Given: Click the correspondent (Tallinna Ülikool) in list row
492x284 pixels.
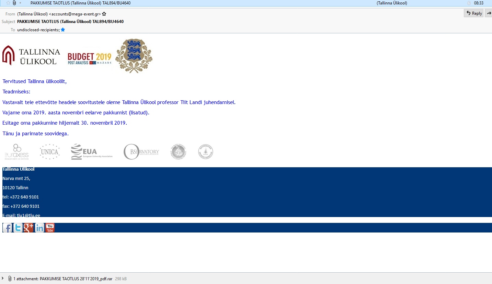Looking at the screenshot, I should point(392,3).
